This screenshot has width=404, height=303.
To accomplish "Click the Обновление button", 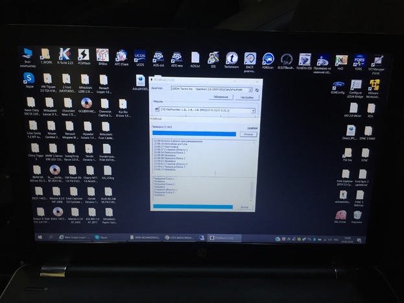I will (221, 97).
